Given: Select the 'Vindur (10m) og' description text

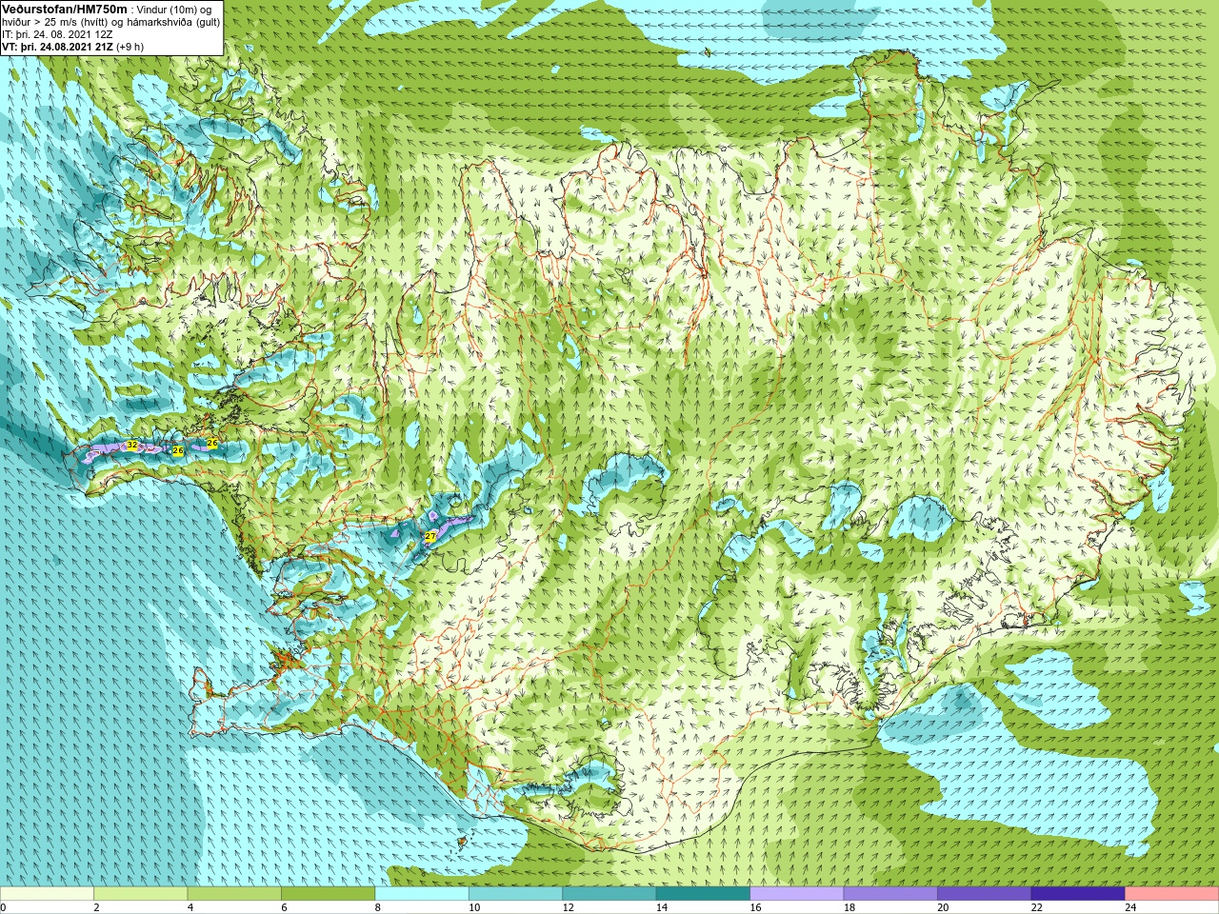Looking at the screenshot, I should (174, 10).
